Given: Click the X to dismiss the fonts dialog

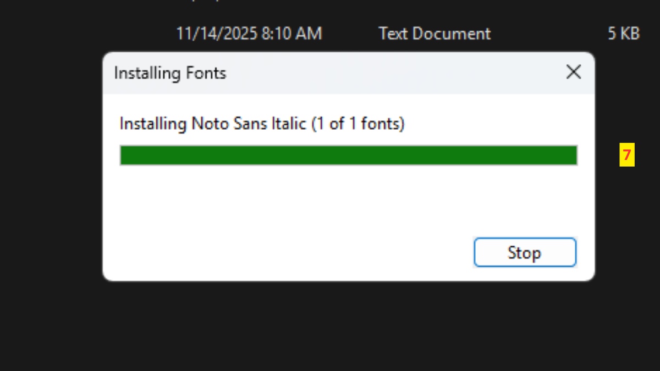Looking at the screenshot, I should 573,72.
